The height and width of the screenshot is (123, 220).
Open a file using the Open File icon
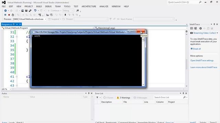pyautogui.click(x=23, y=11)
